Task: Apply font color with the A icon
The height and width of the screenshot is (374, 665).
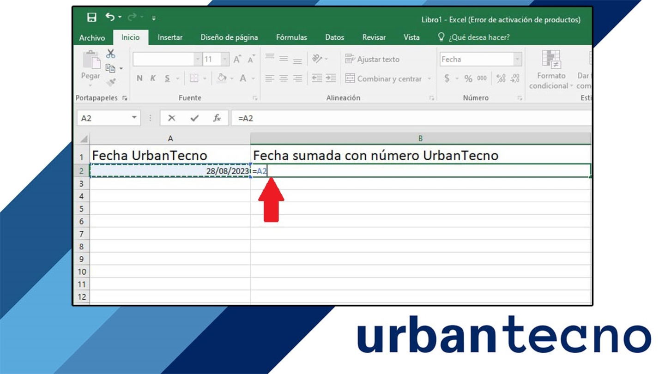Action: 243,78
